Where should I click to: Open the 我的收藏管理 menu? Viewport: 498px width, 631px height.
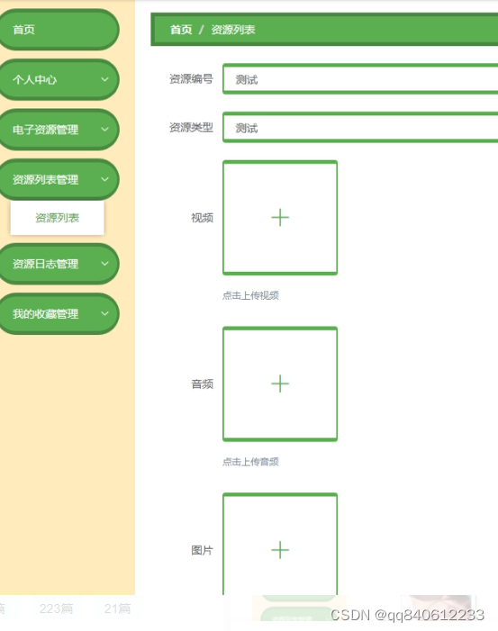pyautogui.click(x=59, y=313)
